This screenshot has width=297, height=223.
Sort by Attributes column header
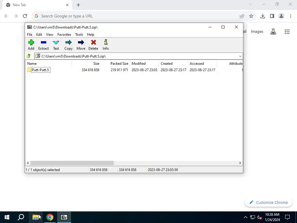tap(230, 64)
